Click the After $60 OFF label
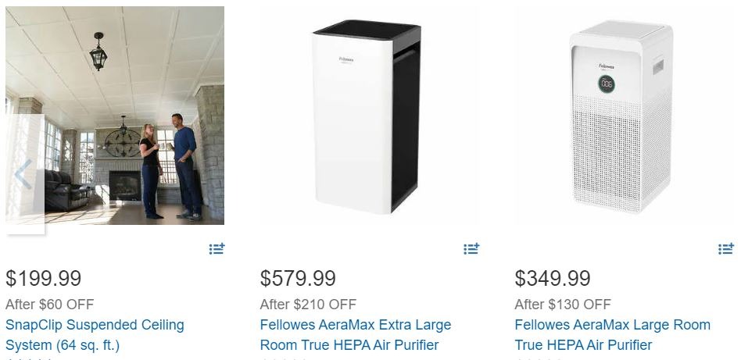Image resolution: width=741 pixels, height=360 pixels. (49, 305)
